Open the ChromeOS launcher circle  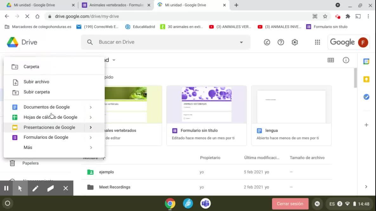(x=7, y=203)
